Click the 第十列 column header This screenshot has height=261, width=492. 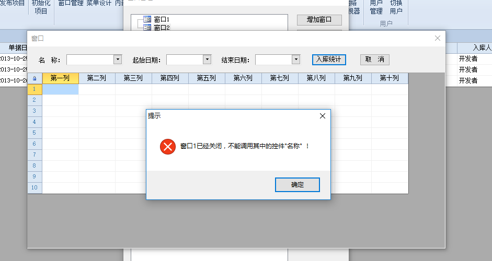390,78
